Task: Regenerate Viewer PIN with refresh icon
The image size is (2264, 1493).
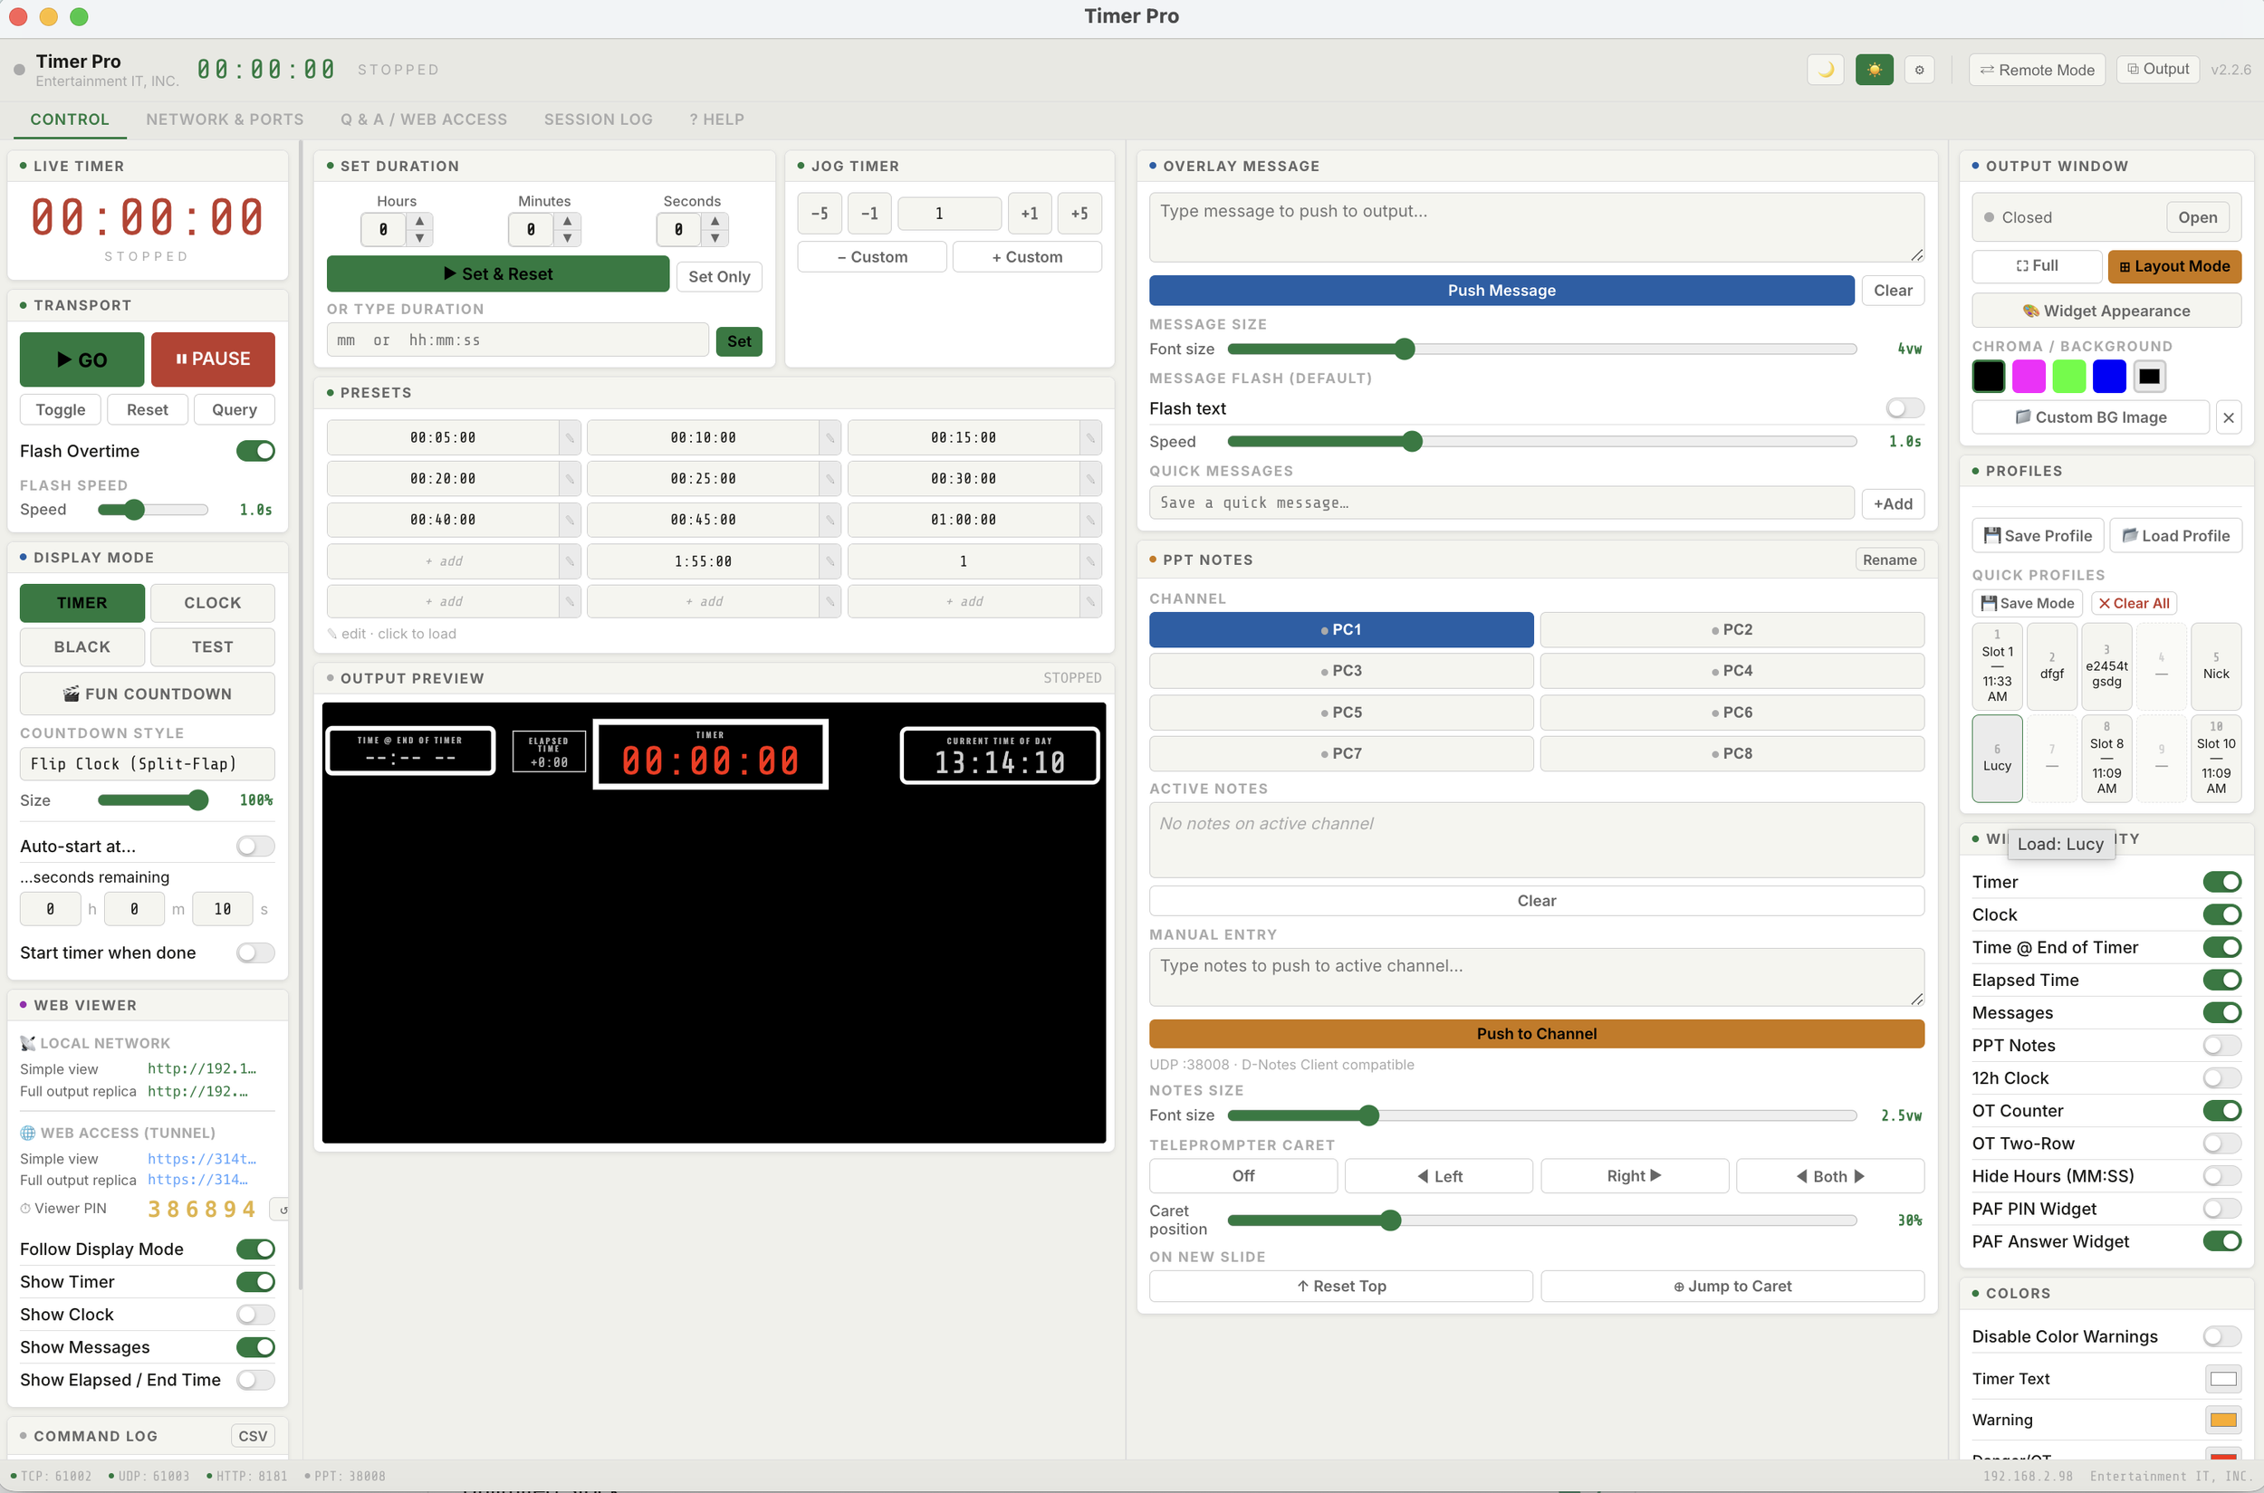Action: (282, 1210)
